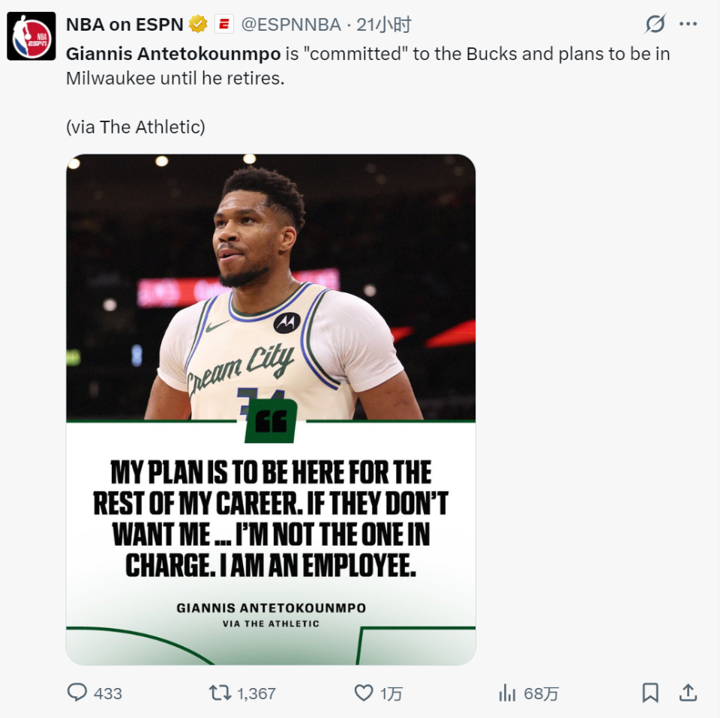This screenshot has width=720, height=718.
Task: Click the red ESPN affiliate badge
Action: 224,25
